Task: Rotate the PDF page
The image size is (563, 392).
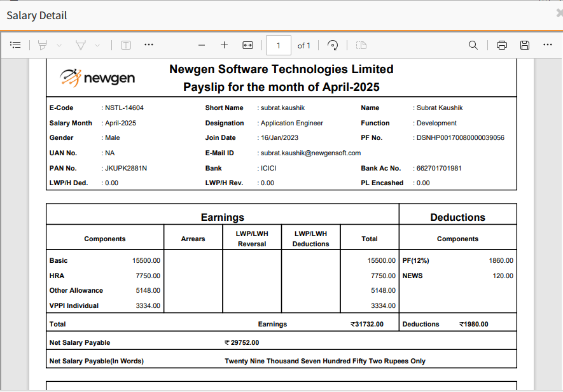Action: click(x=333, y=45)
